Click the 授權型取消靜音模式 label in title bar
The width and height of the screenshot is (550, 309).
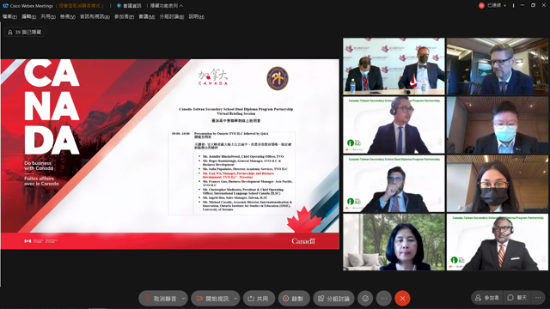coord(80,6)
